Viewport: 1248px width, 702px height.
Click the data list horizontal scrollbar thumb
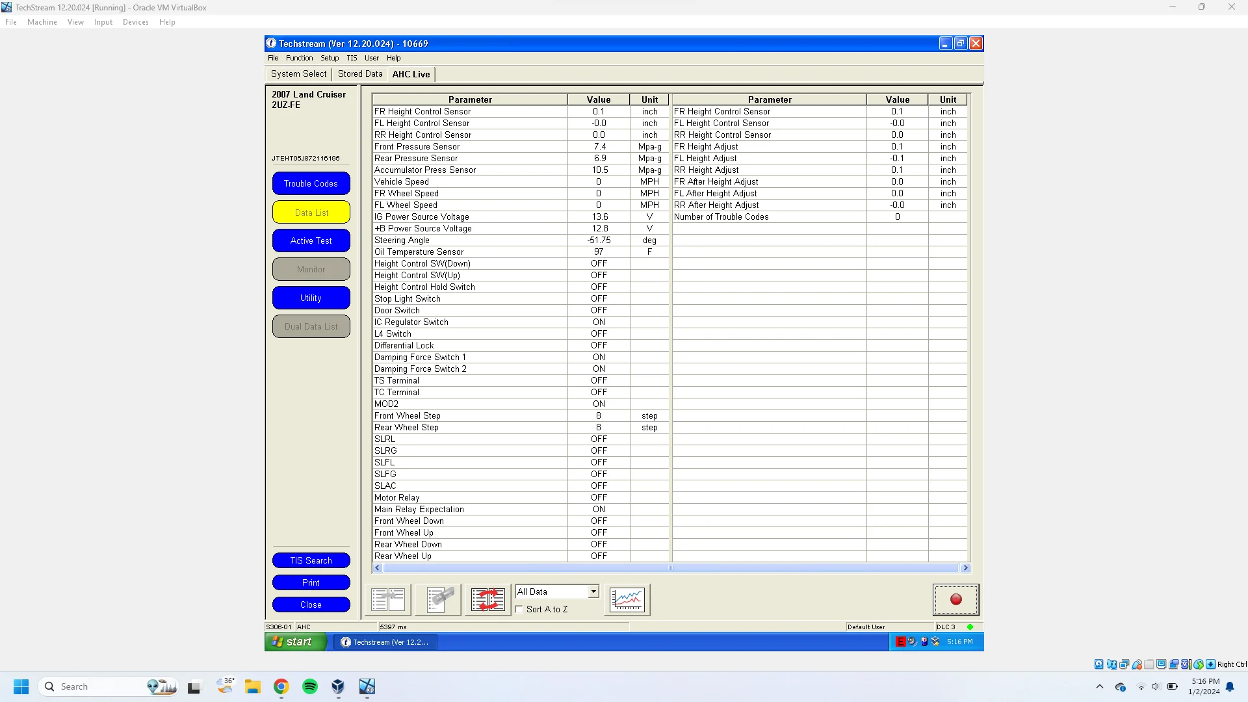pyautogui.click(x=671, y=568)
